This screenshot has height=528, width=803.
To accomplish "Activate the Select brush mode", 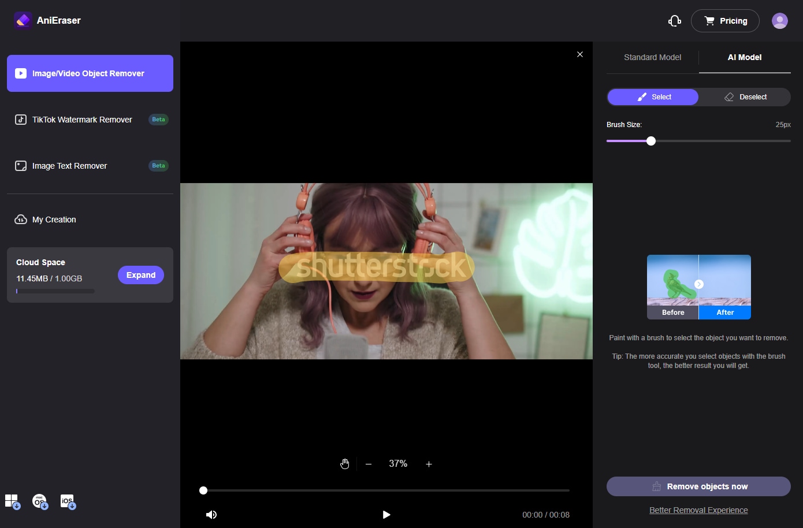I will click(x=653, y=97).
